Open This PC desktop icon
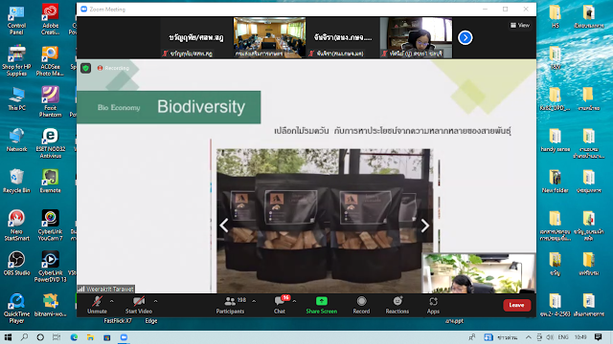Image resolution: width=613 pixels, height=344 pixels. 16,99
